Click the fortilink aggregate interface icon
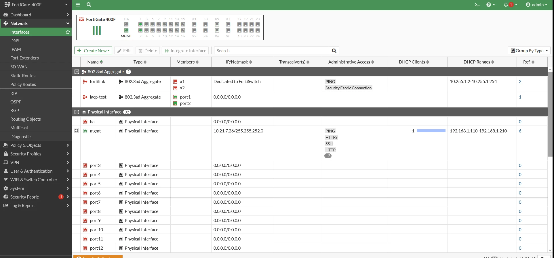554x258 pixels. 85,82
